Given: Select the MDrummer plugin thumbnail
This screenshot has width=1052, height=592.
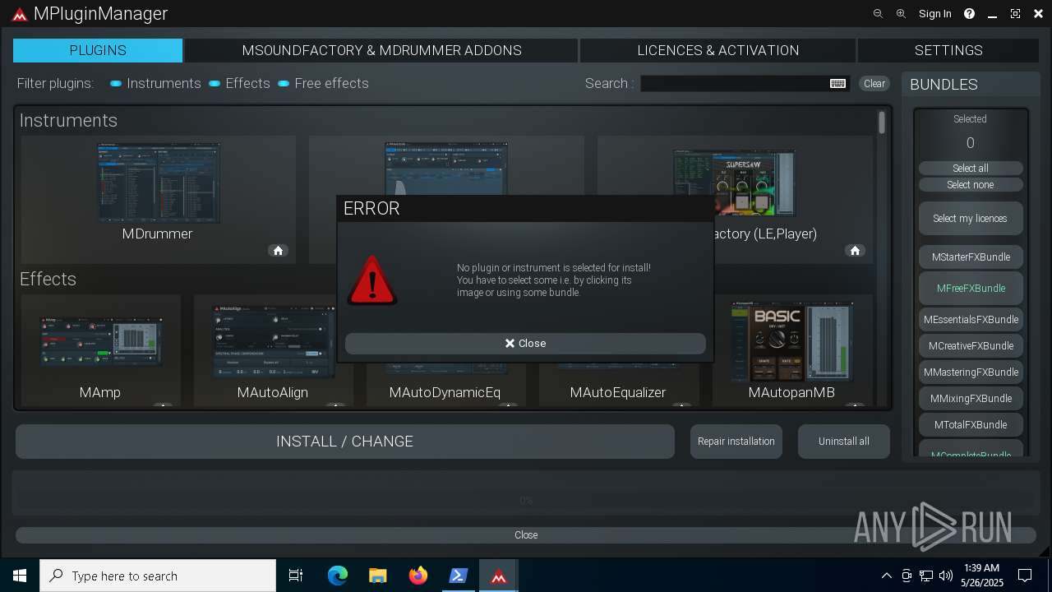Looking at the screenshot, I should [159, 183].
